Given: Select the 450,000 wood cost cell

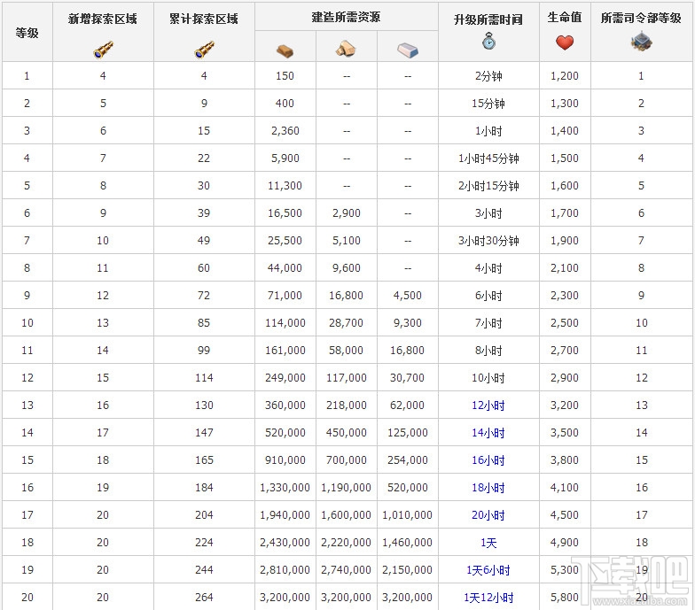Looking at the screenshot, I should [x=346, y=432].
